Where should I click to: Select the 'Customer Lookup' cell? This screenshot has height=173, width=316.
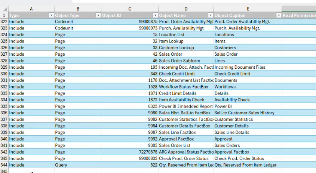[186, 48]
